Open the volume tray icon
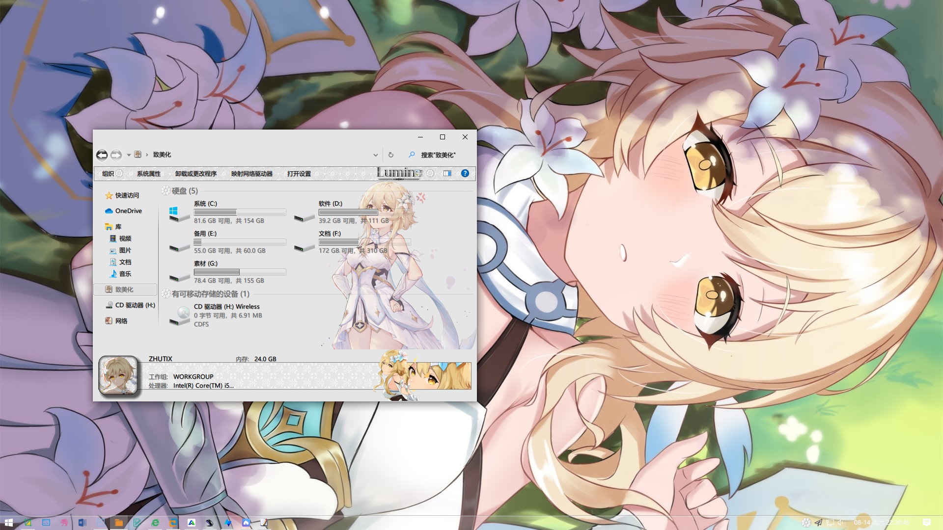Image resolution: width=943 pixels, height=530 pixels. pyautogui.click(x=841, y=523)
